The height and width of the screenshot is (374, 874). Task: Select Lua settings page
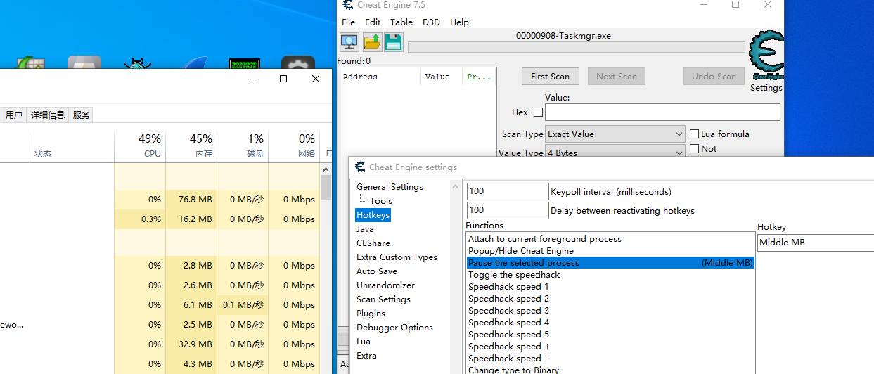(x=363, y=342)
